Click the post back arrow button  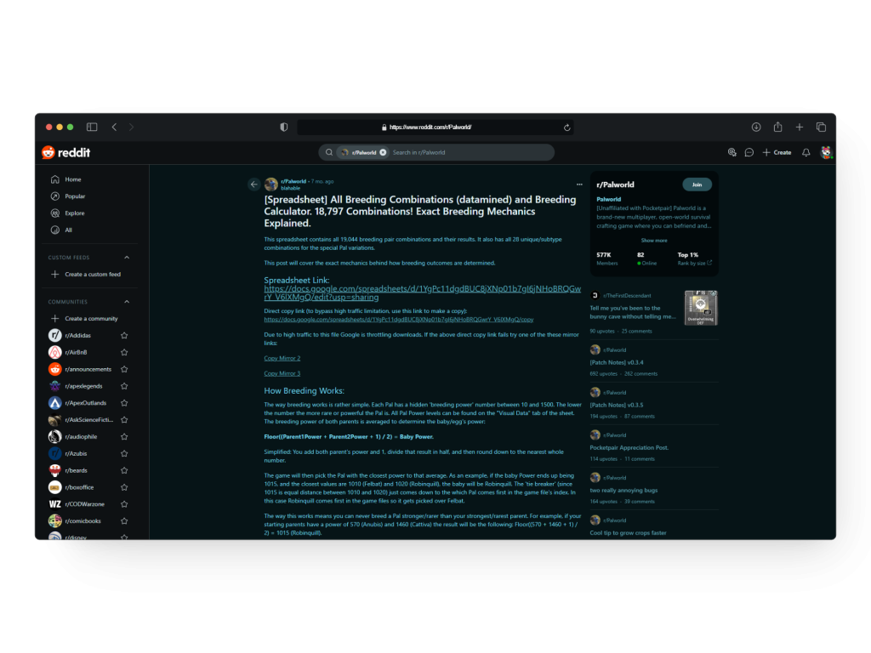pyautogui.click(x=253, y=185)
